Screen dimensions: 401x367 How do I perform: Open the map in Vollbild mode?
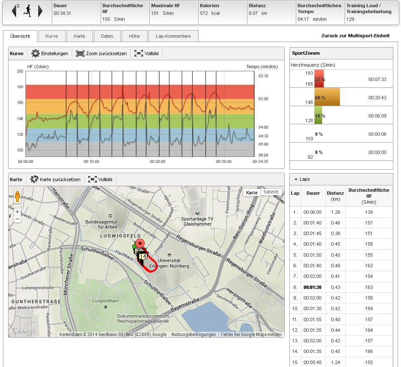click(100, 179)
